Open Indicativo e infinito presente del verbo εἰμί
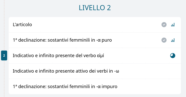This screenshot has width=186, height=97. click(58, 56)
